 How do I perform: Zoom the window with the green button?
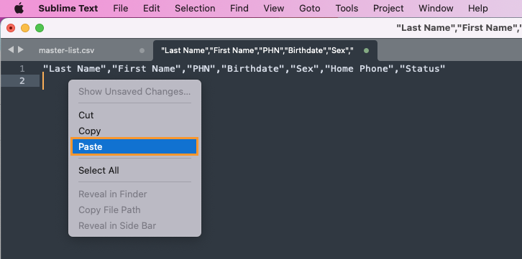[40, 28]
